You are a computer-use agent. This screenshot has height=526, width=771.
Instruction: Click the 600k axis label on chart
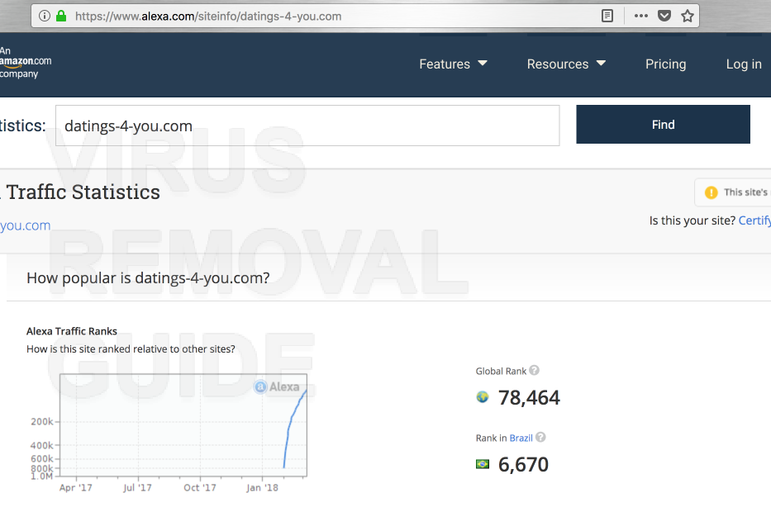tap(42, 459)
